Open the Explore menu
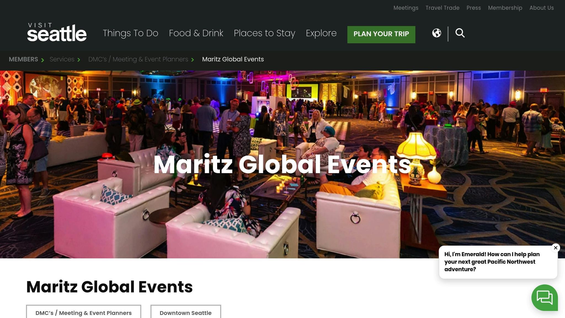The height and width of the screenshot is (318, 565). click(321, 33)
